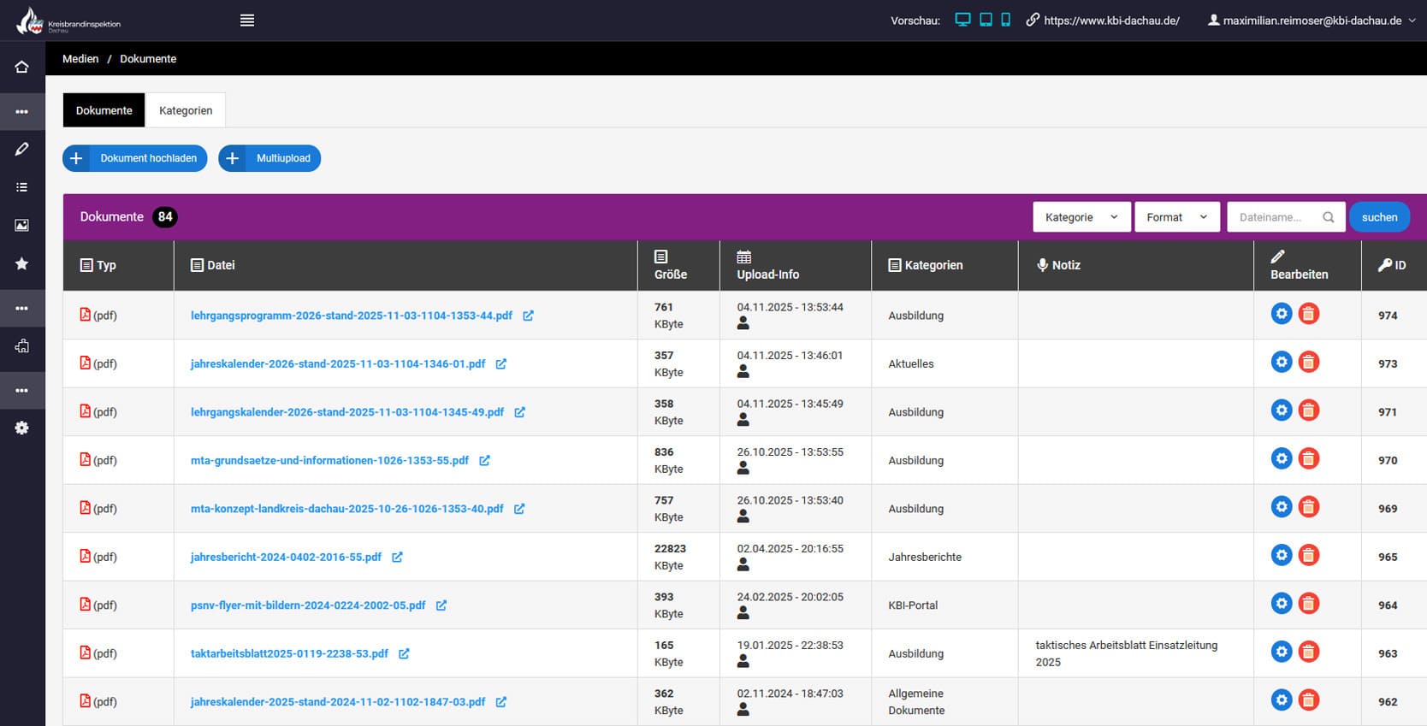Open the taktarbeitsblatt2025 PDF link
Screen dimensions: 1427x726
coord(289,653)
